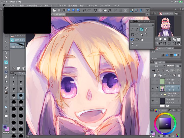
Task: Create new raster layer in Layer panel
Action: coord(155,75)
